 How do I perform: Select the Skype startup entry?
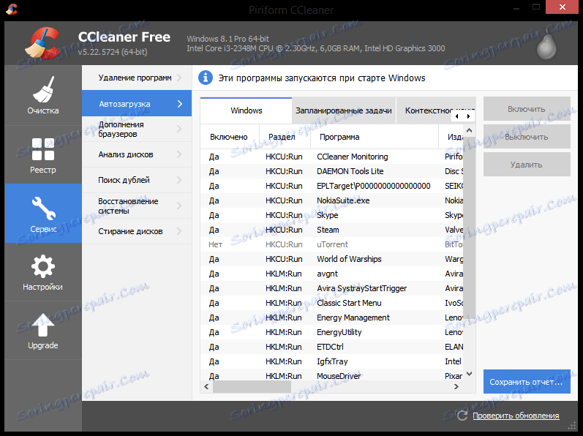[x=332, y=215]
